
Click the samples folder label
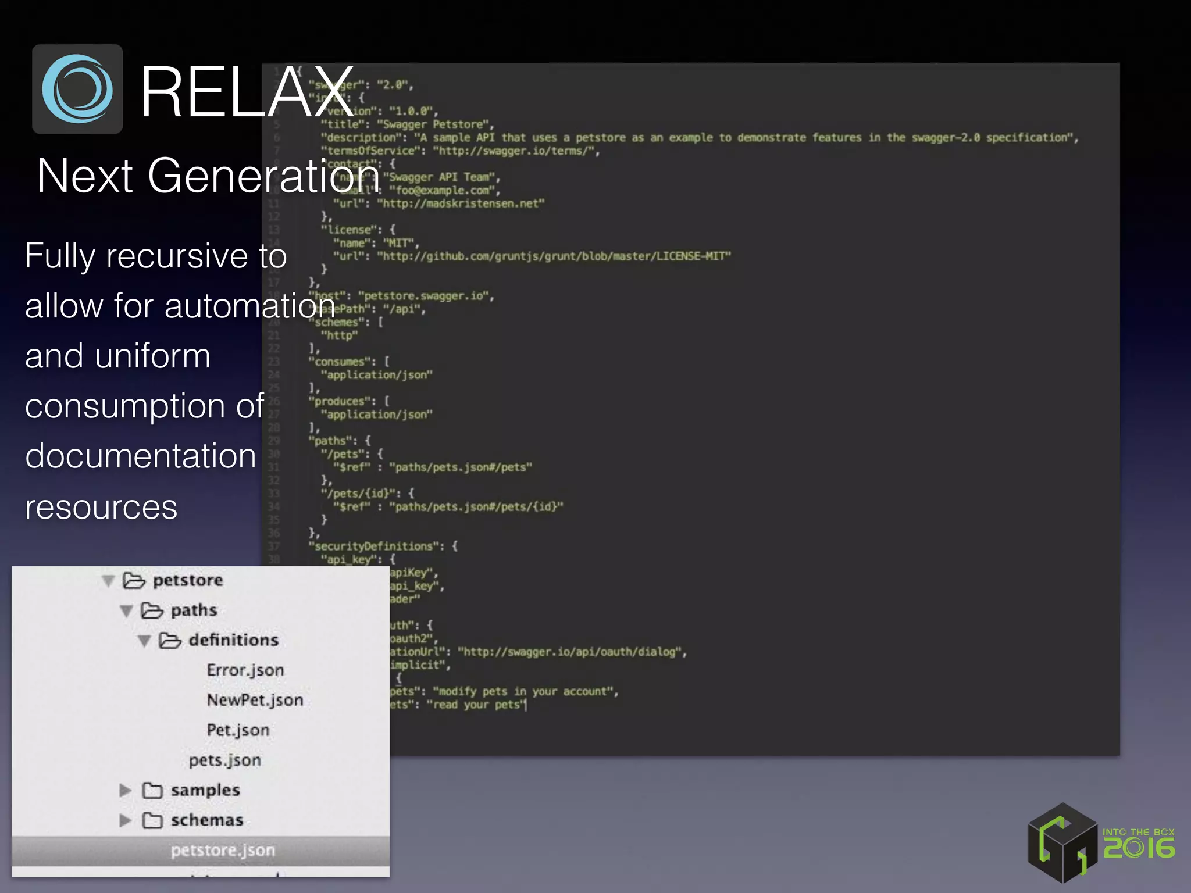coord(205,790)
